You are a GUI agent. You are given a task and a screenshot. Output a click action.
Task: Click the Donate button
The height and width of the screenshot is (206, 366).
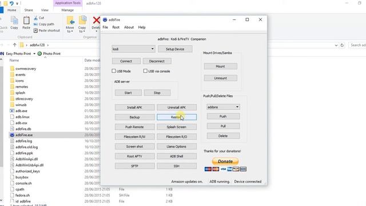pyautogui.click(x=225, y=161)
